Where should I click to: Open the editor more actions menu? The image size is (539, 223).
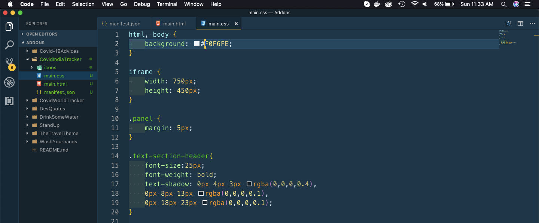tap(532, 24)
